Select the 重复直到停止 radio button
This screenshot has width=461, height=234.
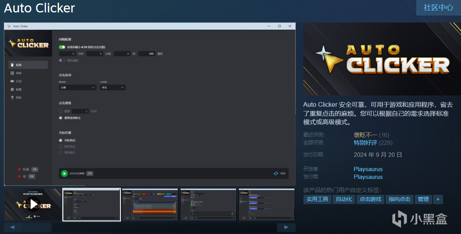click(61, 118)
